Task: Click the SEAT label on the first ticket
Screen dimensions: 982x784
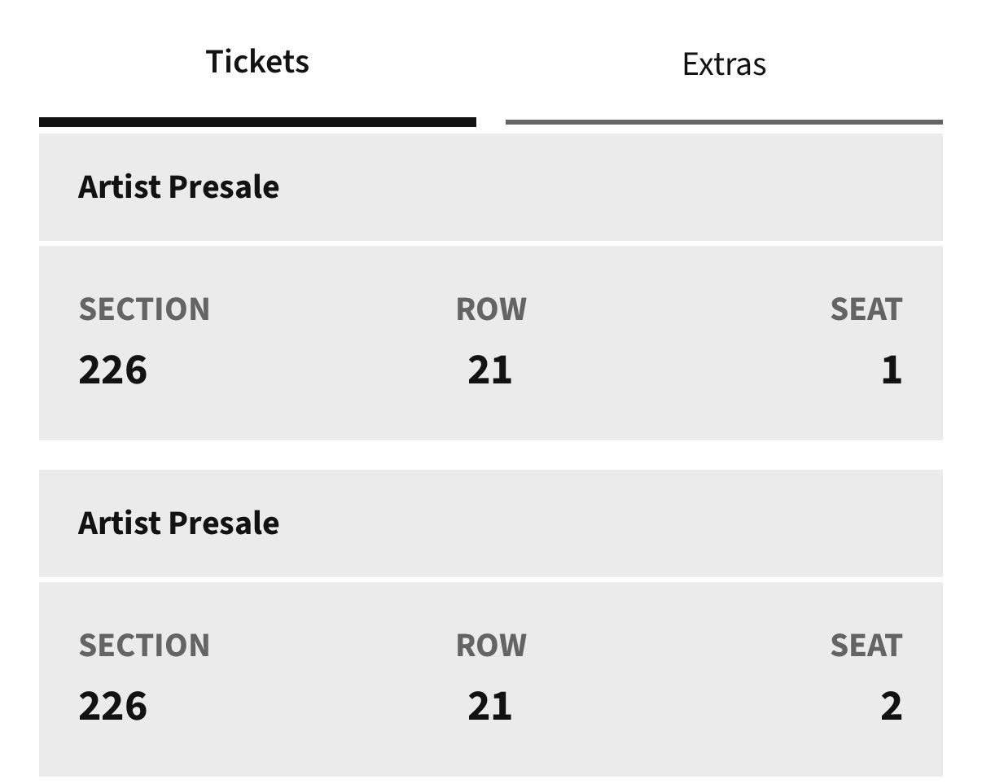Action: pos(866,309)
